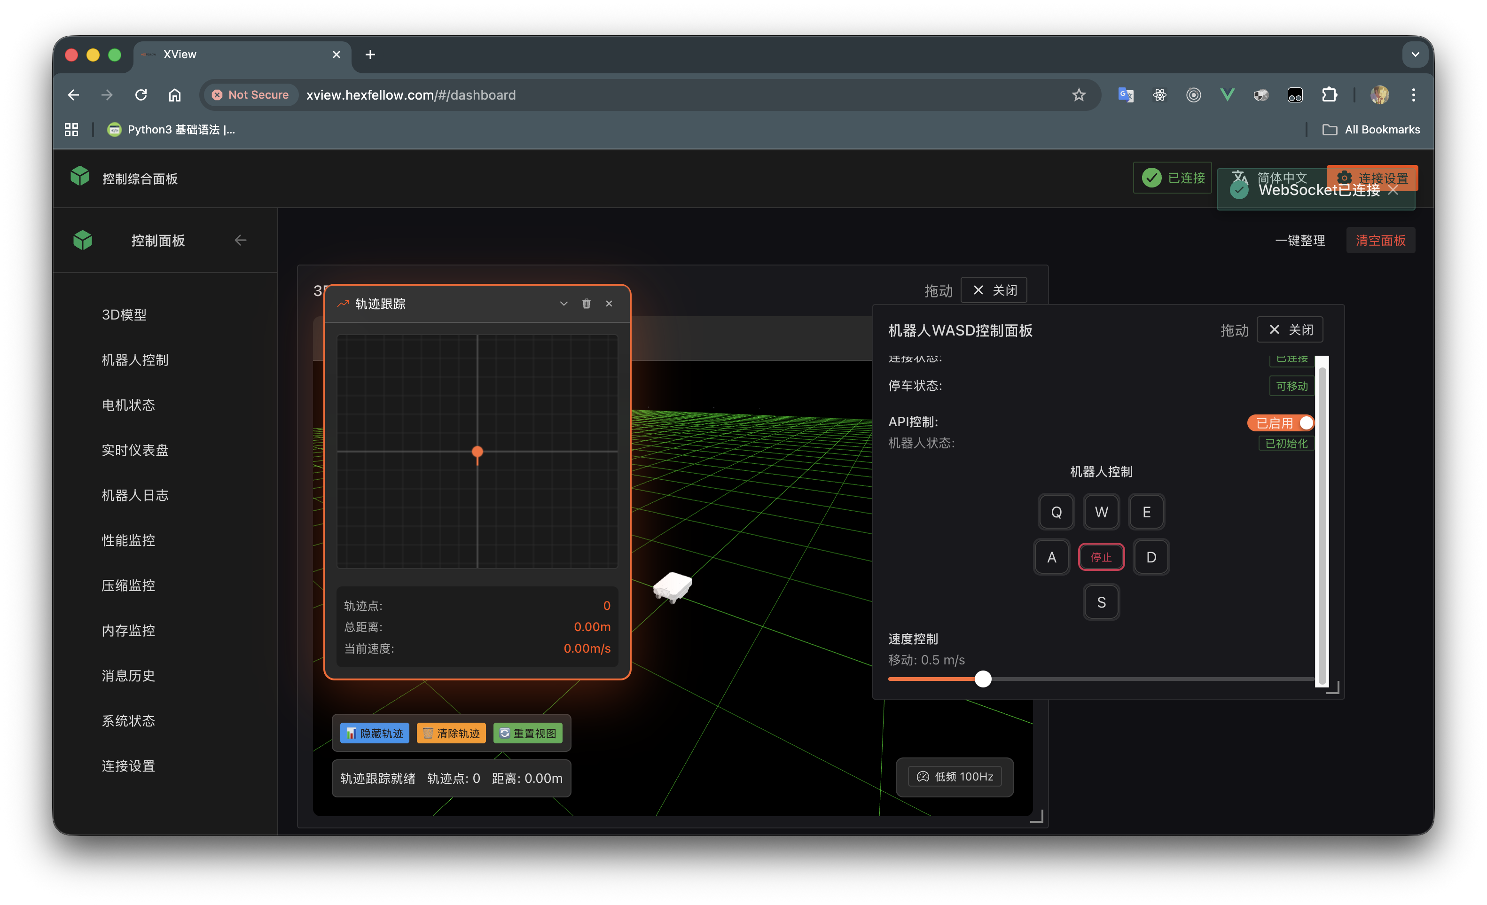Image resolution: width=1487 pixels, height=905 pixels.
Task: Click the Google Translate extension icon
Action: click(1126, 95)
